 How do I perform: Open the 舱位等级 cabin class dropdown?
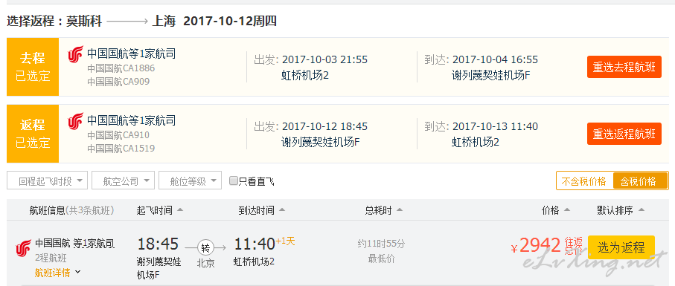pos(191,181)
